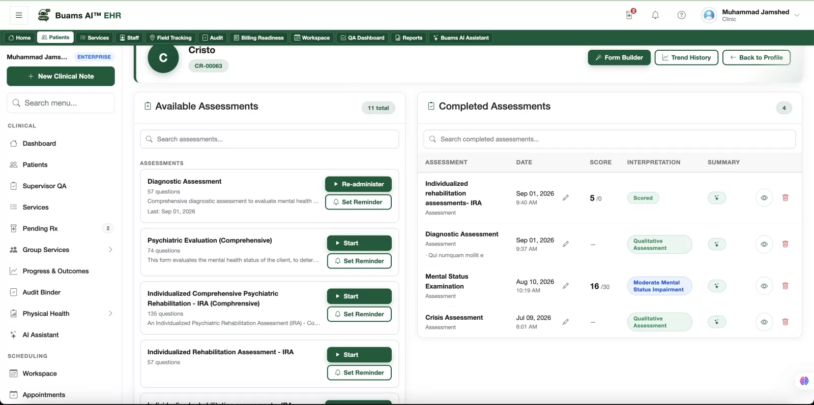
Task: Go to the QA Dashboard tab
Action: tap(362, 38)
